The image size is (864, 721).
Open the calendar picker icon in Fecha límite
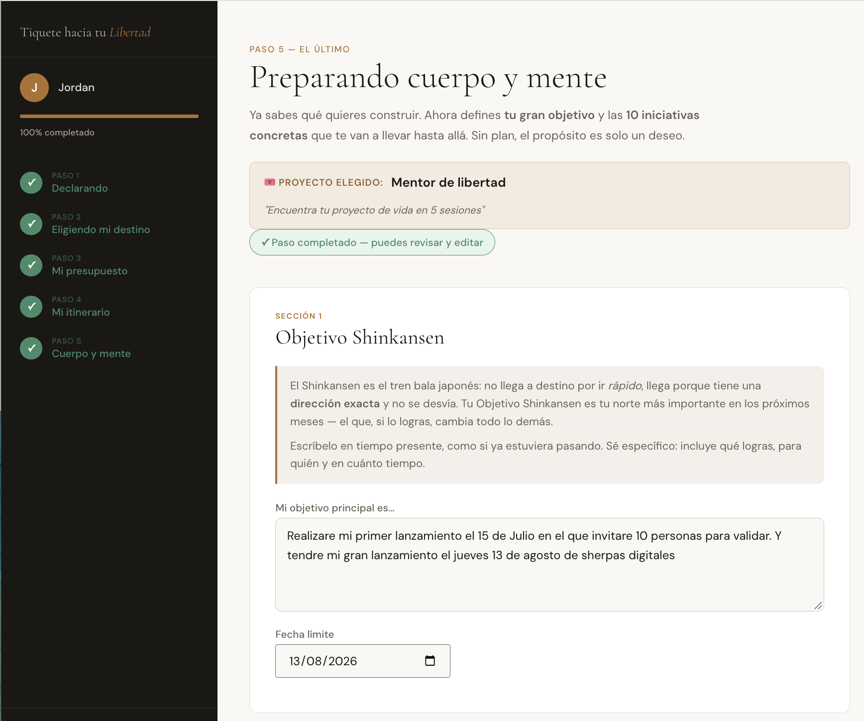(430, 661)
